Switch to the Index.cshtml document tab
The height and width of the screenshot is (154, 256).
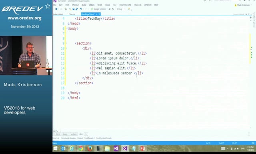58,14
